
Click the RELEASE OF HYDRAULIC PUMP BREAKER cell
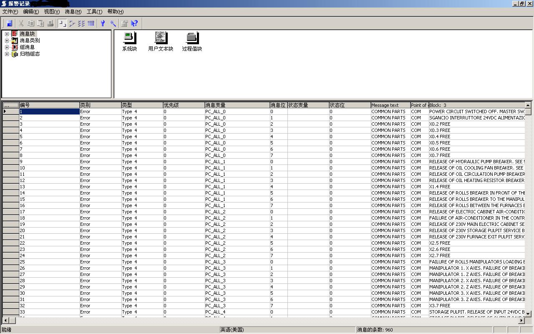click(476, 162)
